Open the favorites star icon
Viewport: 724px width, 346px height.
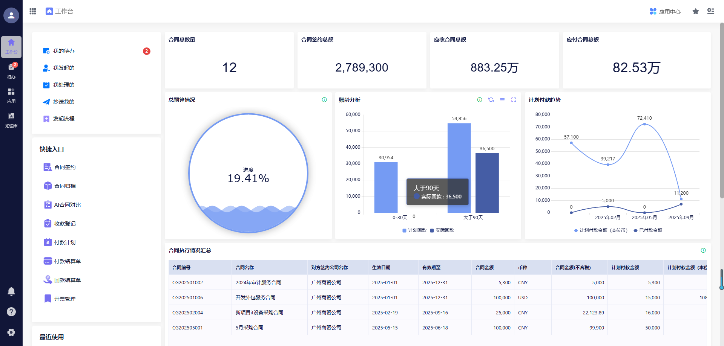click(x=695, y=11)
